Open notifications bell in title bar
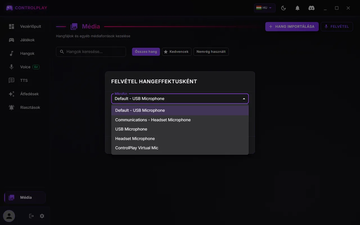 pyautogui.click(x=297, y=8)
